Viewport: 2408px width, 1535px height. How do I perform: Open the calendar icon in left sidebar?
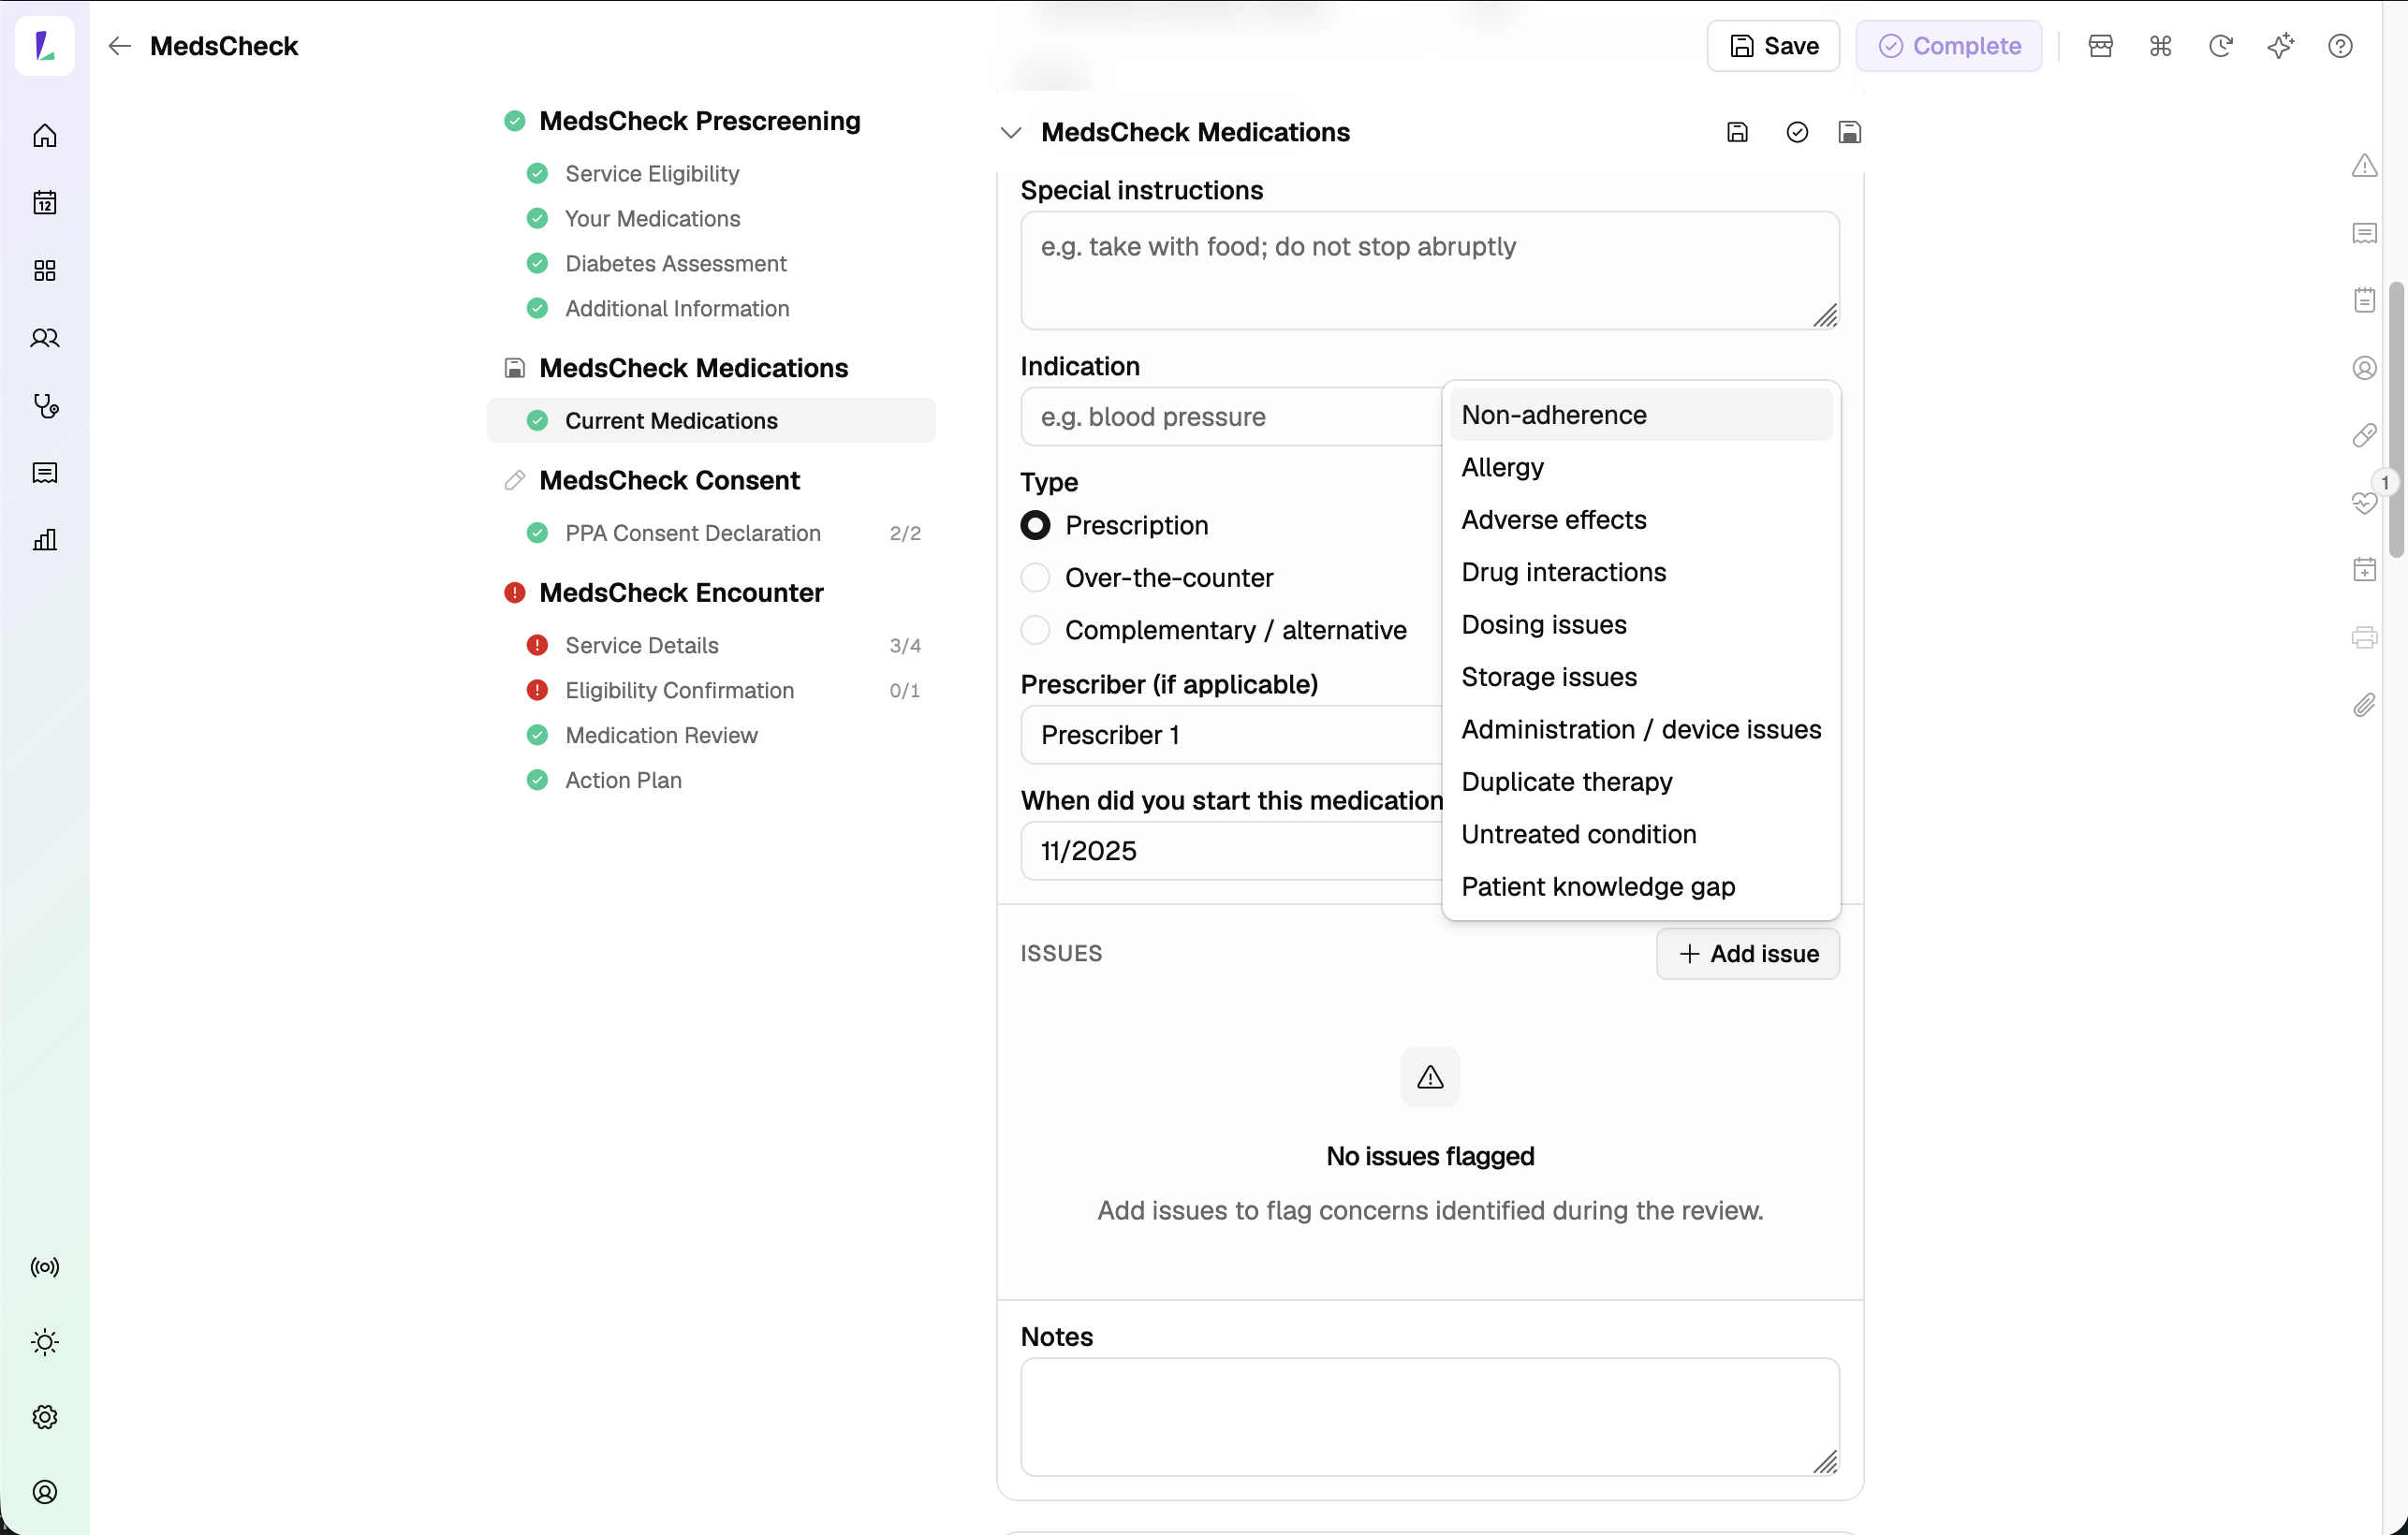tap(45, 203)
